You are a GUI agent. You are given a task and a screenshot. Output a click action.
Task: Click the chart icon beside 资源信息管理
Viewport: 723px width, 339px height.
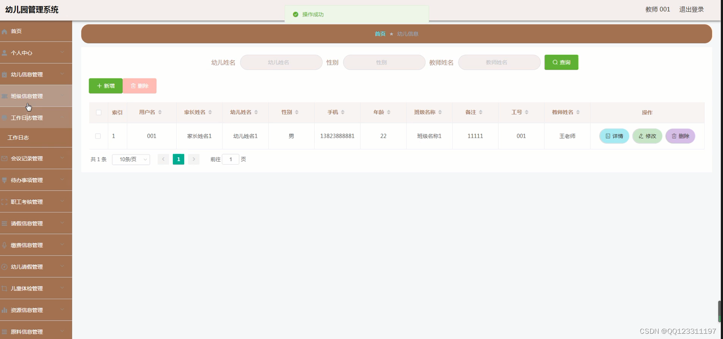point(4,311)
